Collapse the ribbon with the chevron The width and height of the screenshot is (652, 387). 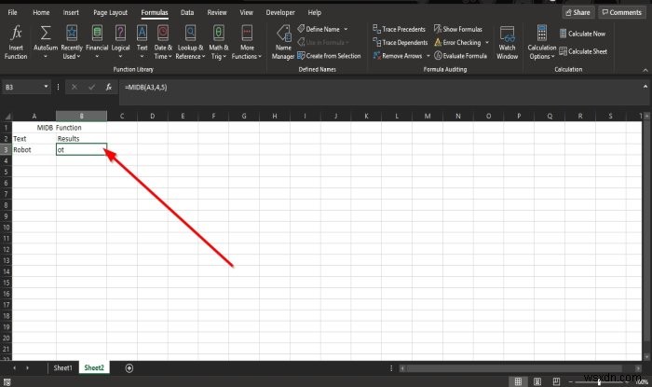click(645, 70)
